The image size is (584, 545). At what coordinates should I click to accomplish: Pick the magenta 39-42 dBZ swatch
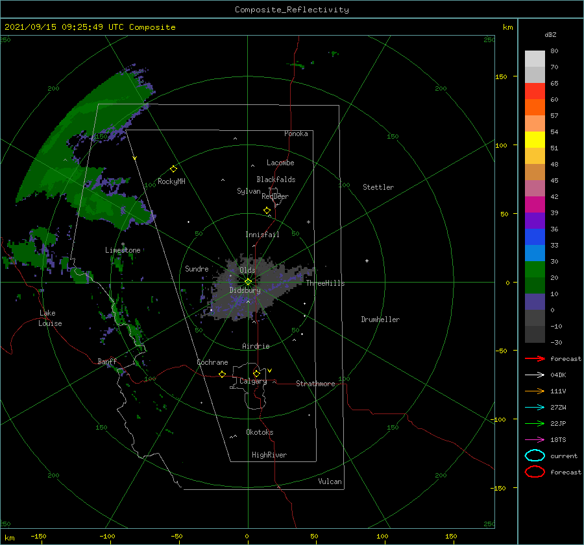[535, 205]
